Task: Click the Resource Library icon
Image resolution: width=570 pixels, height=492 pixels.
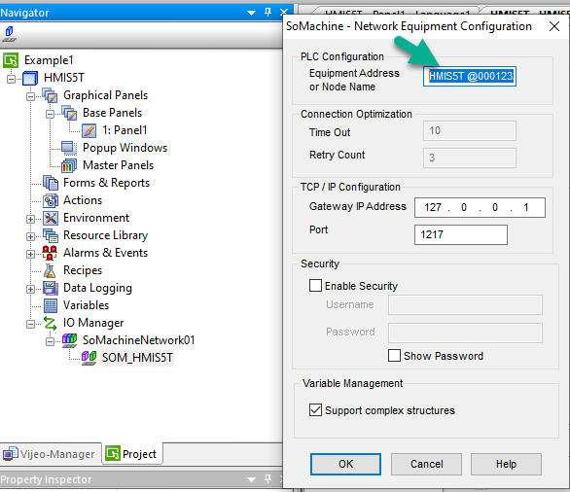Action: [x=51, y=235]
